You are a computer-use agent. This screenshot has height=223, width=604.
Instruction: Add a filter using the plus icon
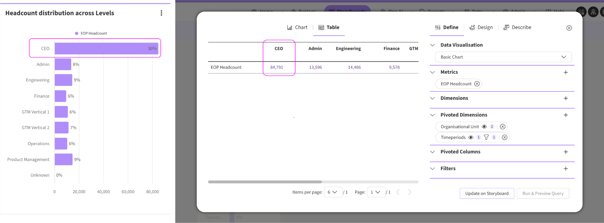[x=565, y=169]
